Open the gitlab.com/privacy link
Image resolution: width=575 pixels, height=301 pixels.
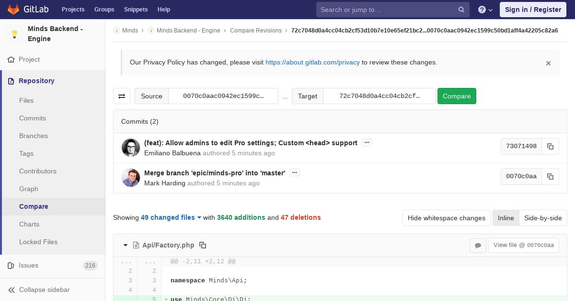pyautogui.click(x=312, y=62)
